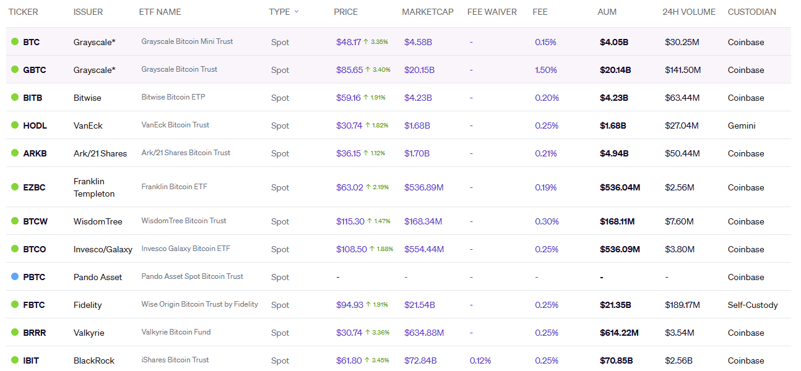Click the 24H VOLUME column header
Image resolution: width=801 pixels, height=371 pixels.
(688, 12)
